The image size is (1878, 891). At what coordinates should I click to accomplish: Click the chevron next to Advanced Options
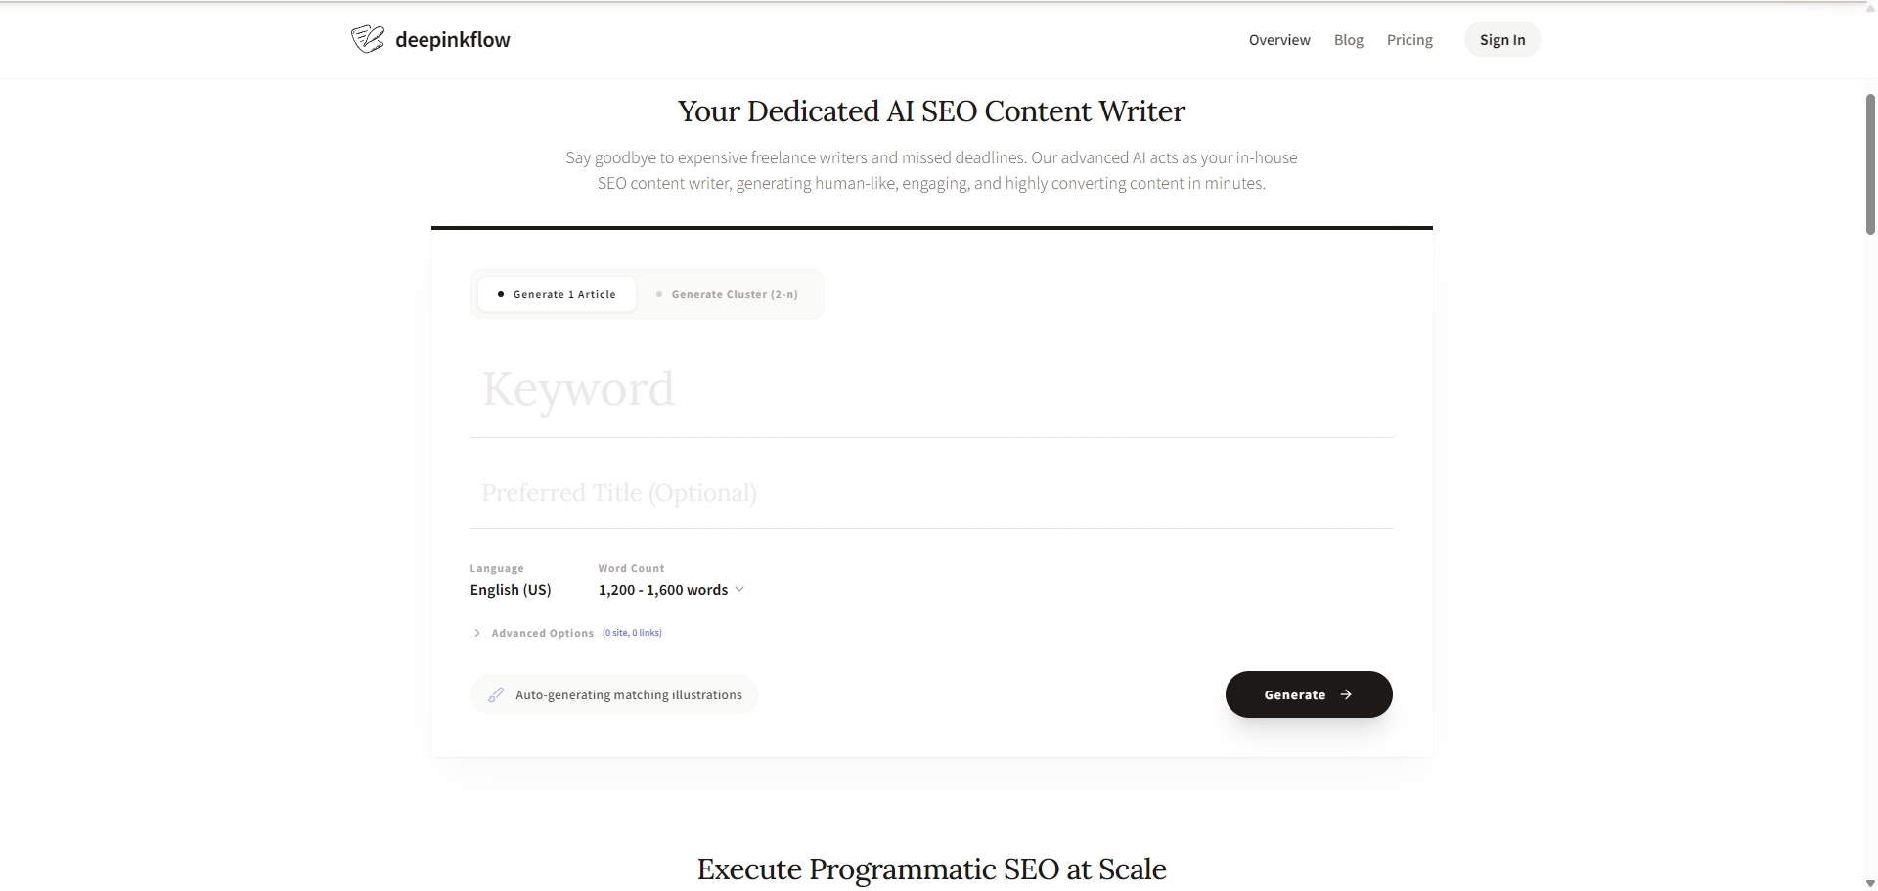(476, 633)
